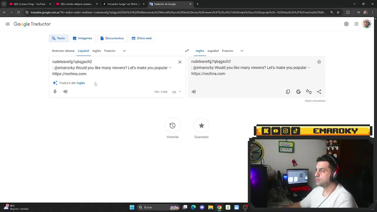
Task: Reload the current page
Action: pyautogui.click(x=18, y=12)
